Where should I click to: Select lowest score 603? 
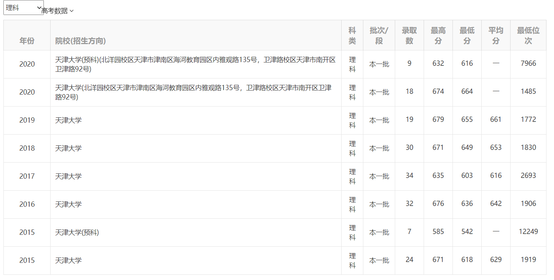click(x=467, y=175)
